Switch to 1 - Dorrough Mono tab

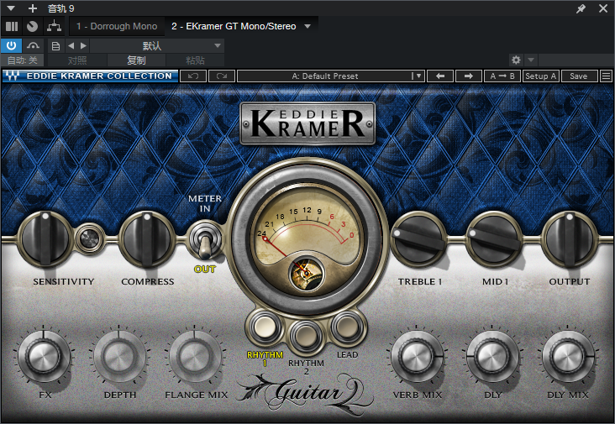(117, 26)
